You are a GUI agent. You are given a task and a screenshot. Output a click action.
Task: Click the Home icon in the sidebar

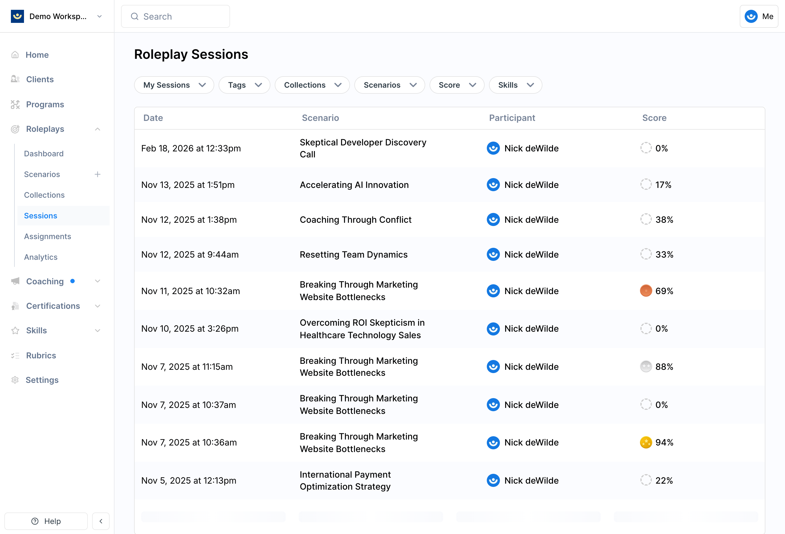tap(15, 55)
